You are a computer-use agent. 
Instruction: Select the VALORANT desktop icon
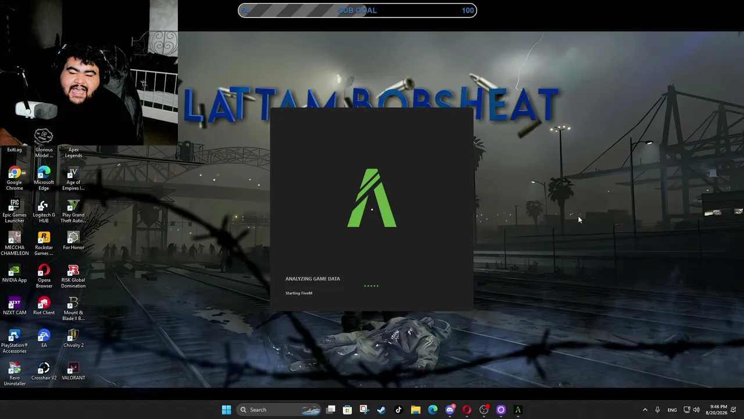(73, 371)
